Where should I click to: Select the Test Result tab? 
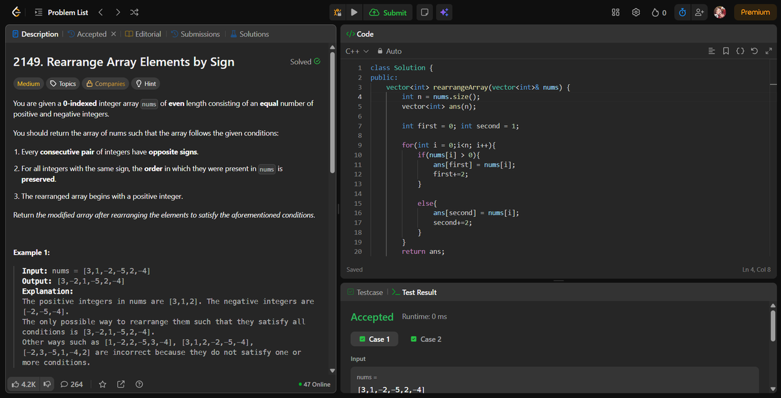click(x=414, y=292)
